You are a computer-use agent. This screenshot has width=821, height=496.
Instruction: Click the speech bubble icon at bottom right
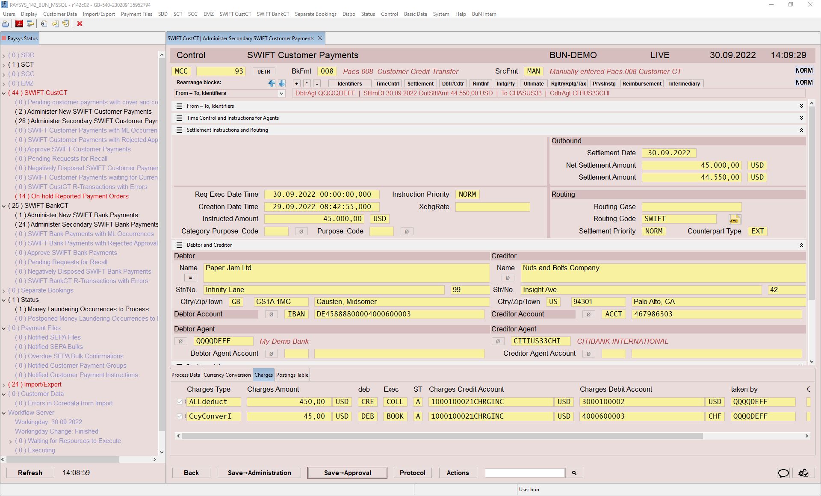point(783,473)
